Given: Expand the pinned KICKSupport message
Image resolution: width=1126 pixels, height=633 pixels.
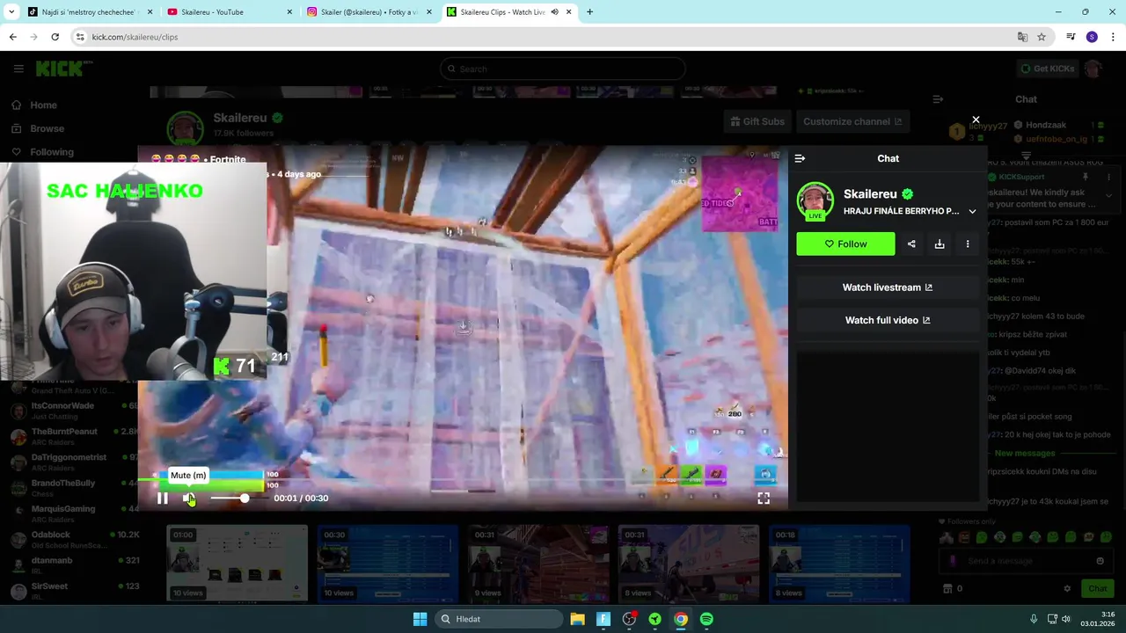Looking at the screenshot, I should point(1108,195).
